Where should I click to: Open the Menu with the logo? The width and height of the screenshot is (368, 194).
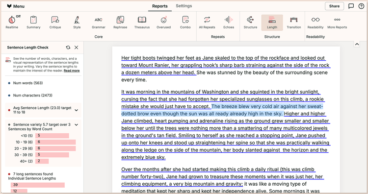pyautogui.click(x=16, y=6)
